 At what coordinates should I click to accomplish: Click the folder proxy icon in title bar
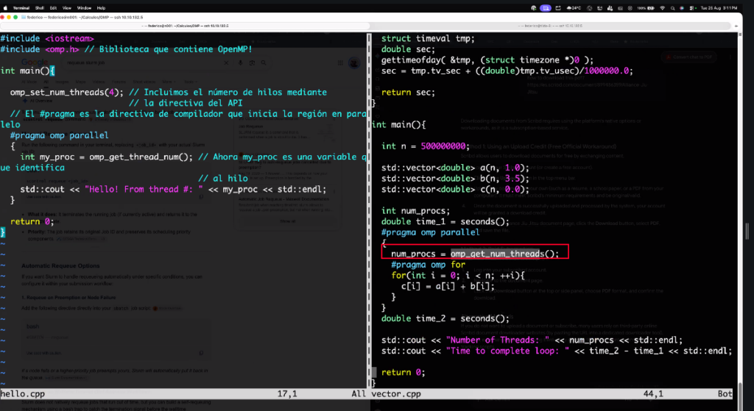pyautogui.click(x=23, y=18)
